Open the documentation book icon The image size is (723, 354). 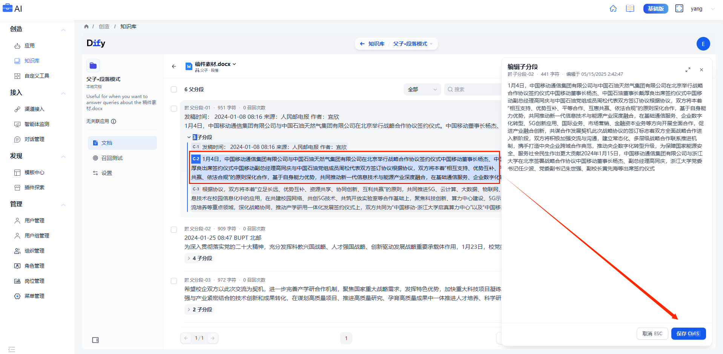[x=630, y=9]
